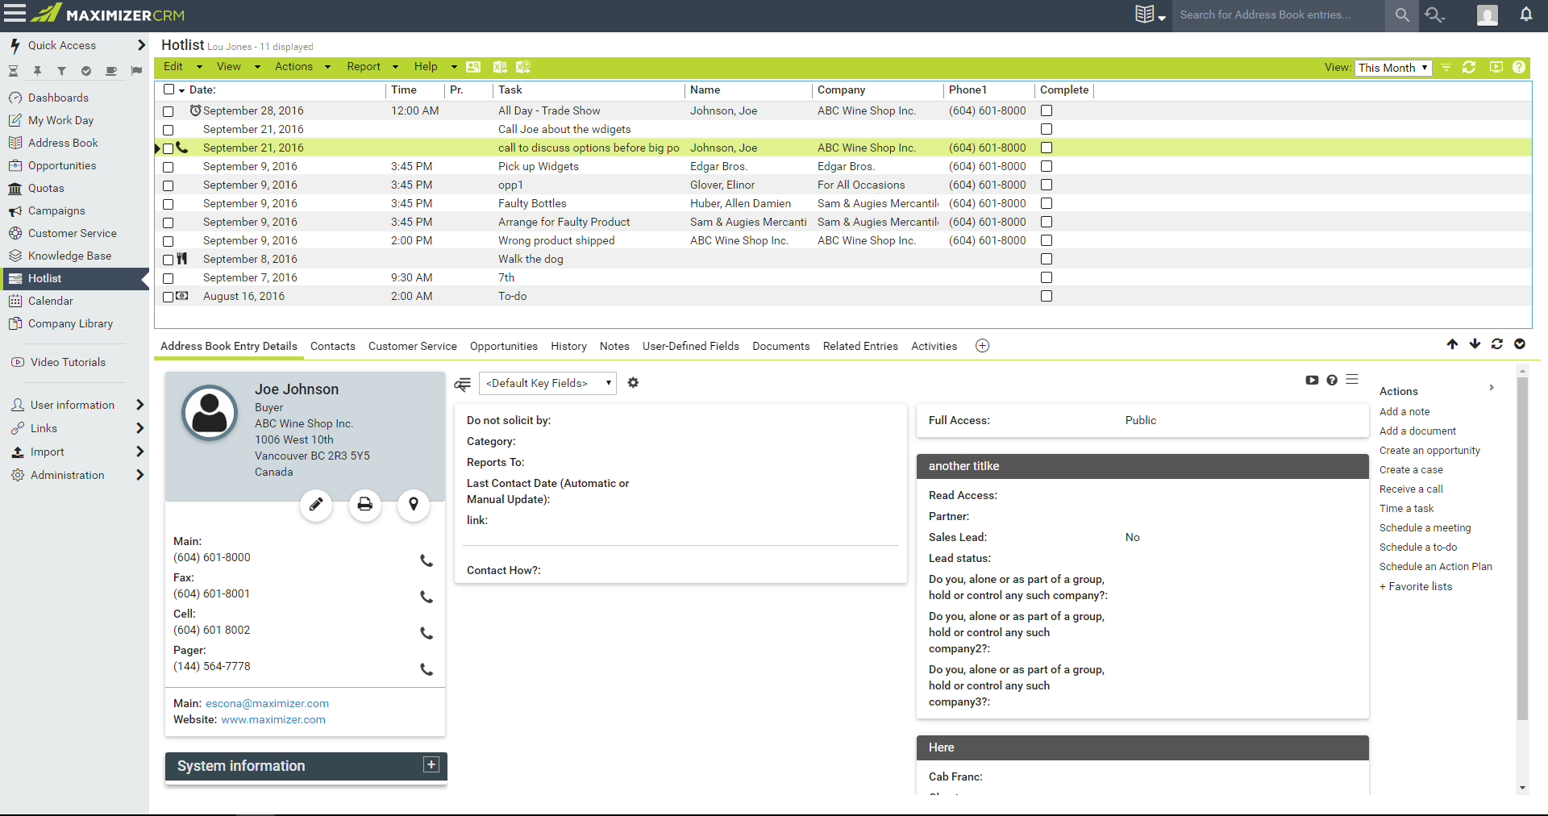Check the Pick up Widgets row checkbox
The width and height of the screenshot is (1548, 816).
(x=169, y=167)
